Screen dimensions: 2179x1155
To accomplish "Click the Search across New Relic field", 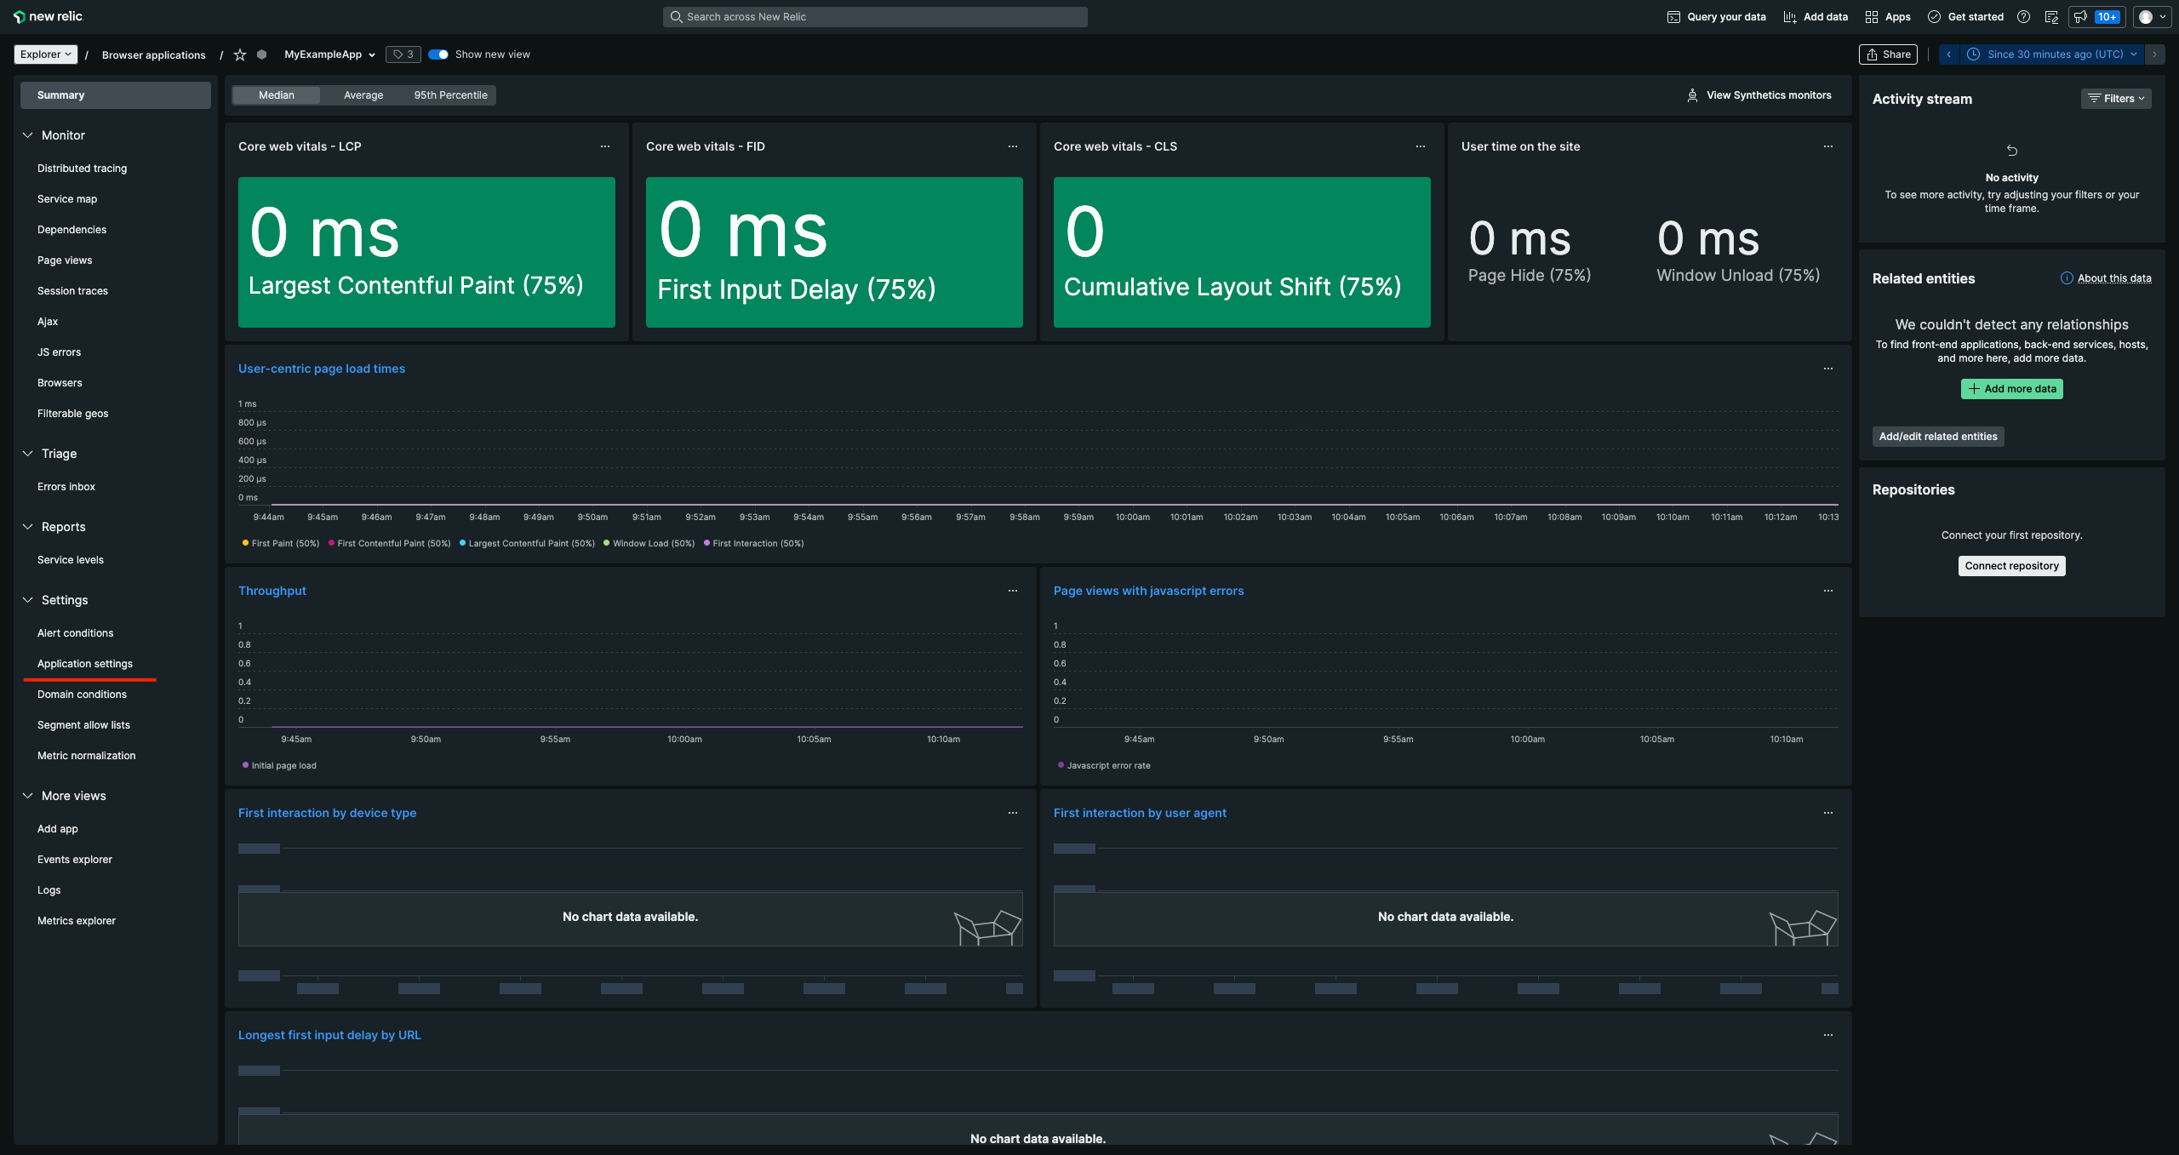I will 875,17.
